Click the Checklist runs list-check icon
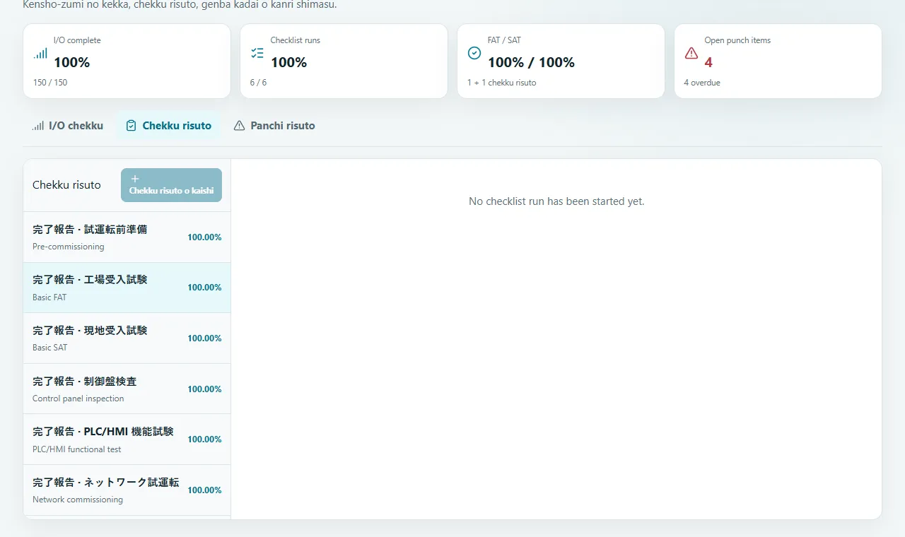Image resolution: width=905 pixels, height=537 pixels. pyautogui.click(x=257, y=53)
